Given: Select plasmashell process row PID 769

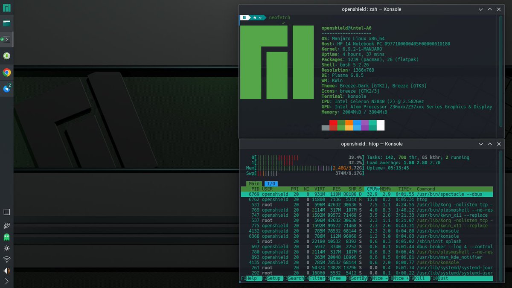Looking at the screenshot, I should (x=367, y=210).
